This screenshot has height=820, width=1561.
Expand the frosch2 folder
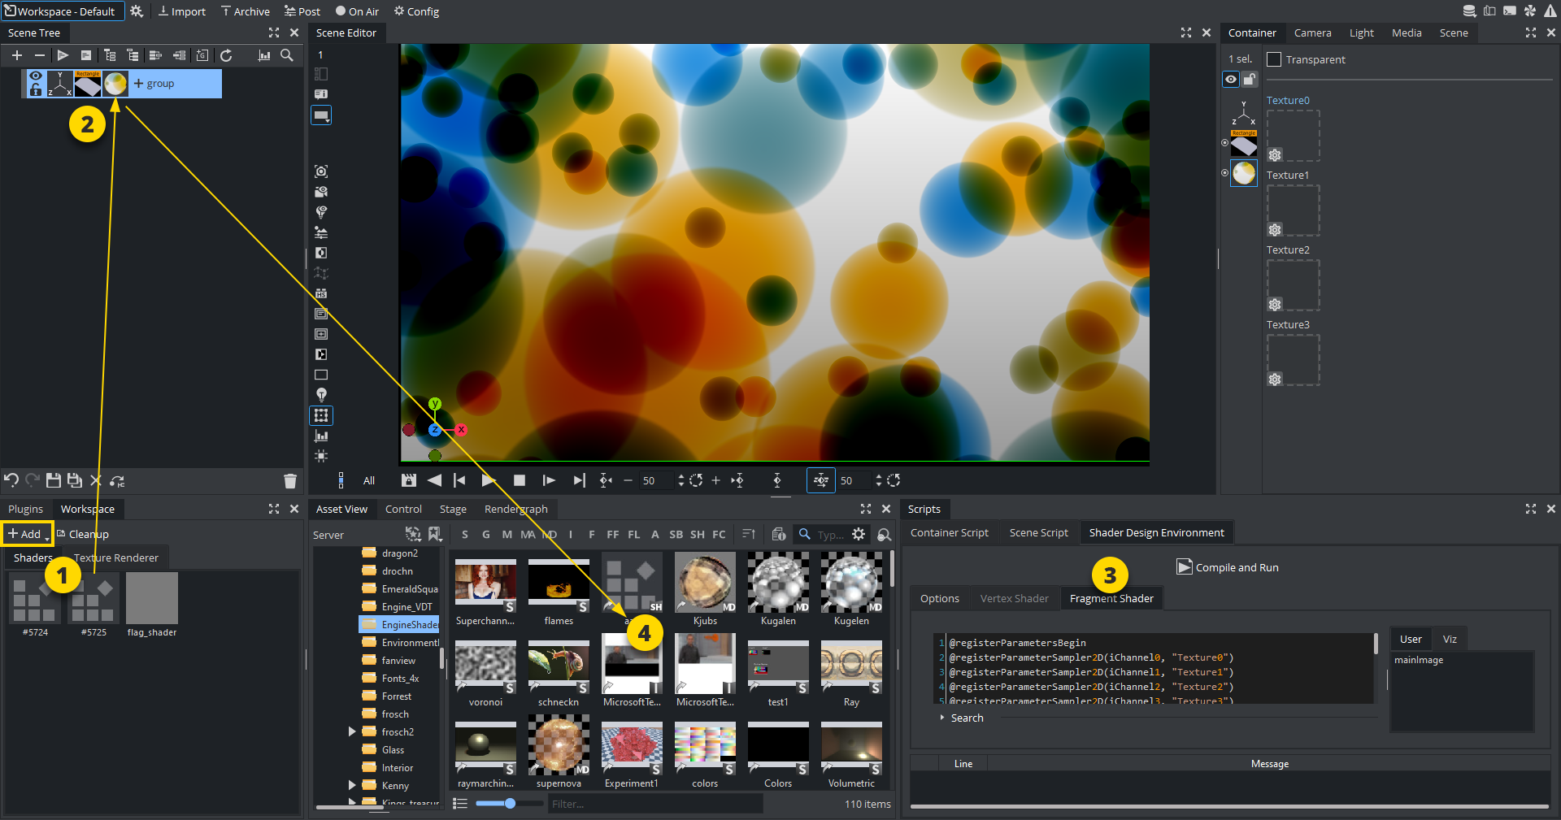[352, 731]
